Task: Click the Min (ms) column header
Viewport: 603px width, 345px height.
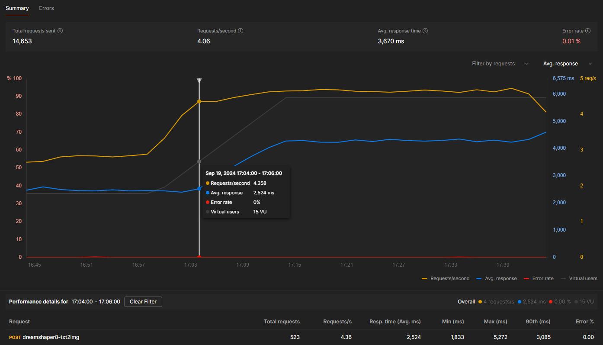Action: 452,322
